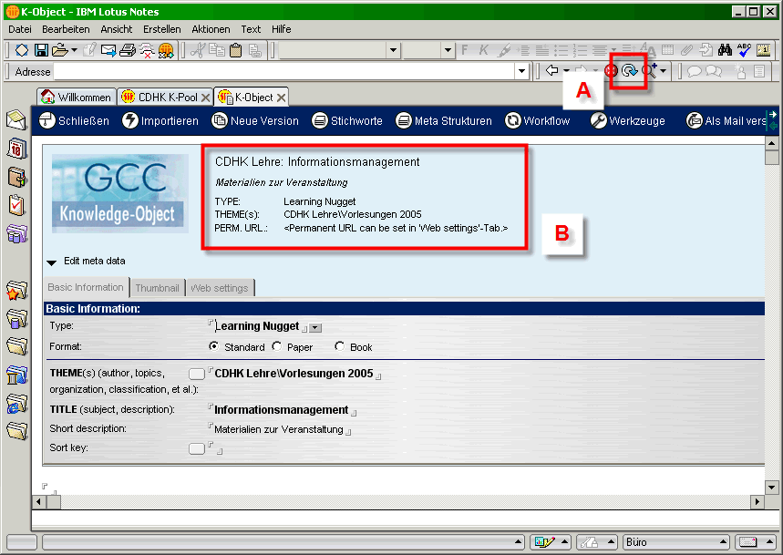Open the Text menu
783x555 pixels.
251,29
